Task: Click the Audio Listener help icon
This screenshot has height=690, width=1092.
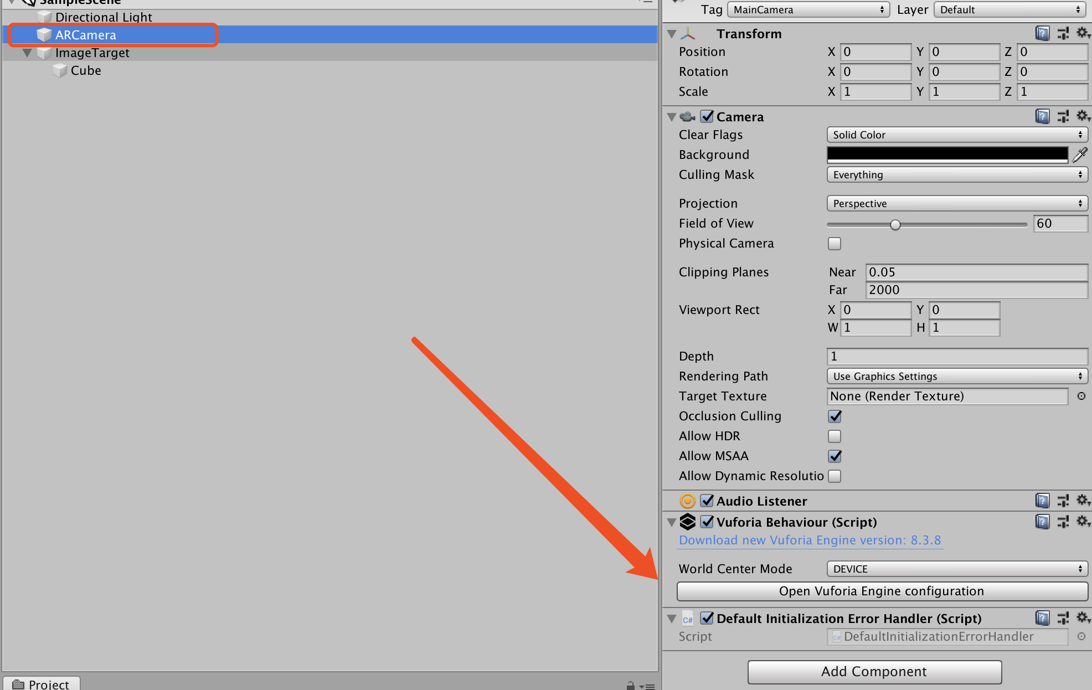Action: tap(1043, 501)
